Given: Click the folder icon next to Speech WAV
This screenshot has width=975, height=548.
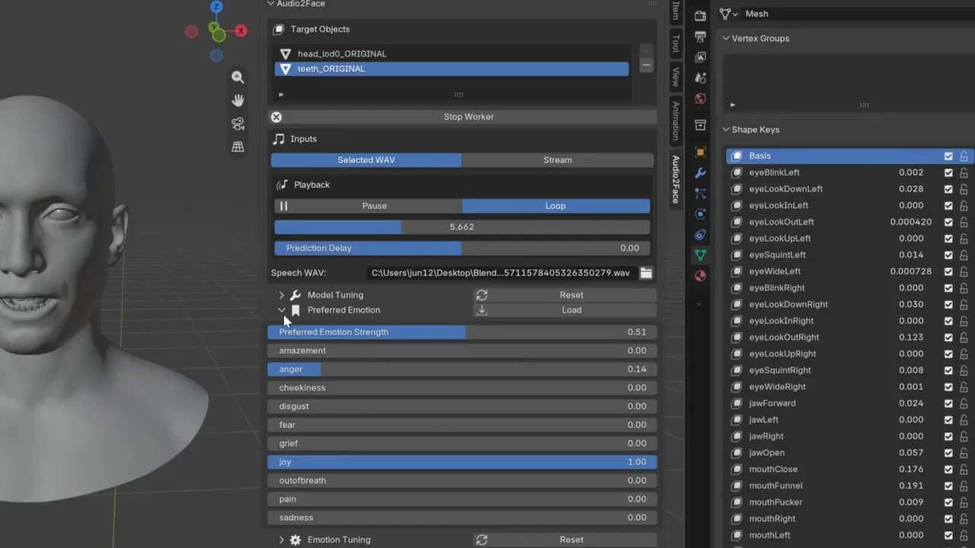Looking at the screenshot, I should pos(646,272).
